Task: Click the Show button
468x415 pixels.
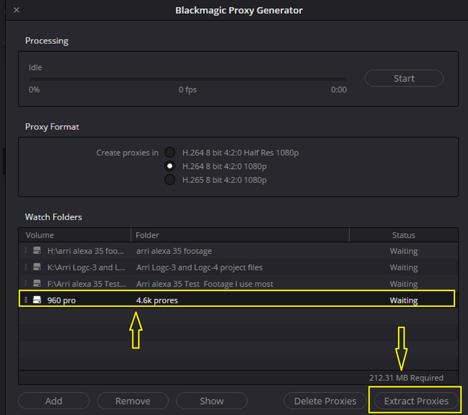Action: [x=211, y=401]
